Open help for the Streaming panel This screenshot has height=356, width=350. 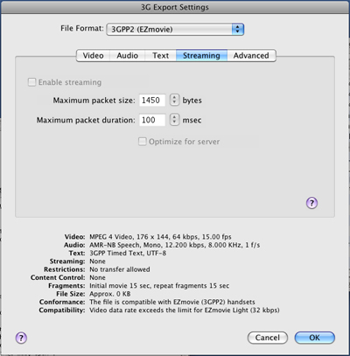coord(311,203)
